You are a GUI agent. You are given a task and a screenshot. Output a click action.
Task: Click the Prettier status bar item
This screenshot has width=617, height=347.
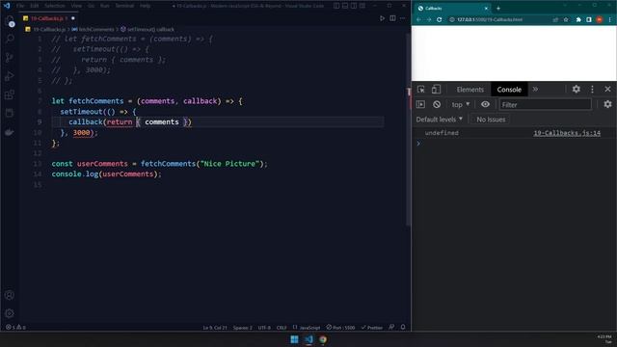pos(372,328)
